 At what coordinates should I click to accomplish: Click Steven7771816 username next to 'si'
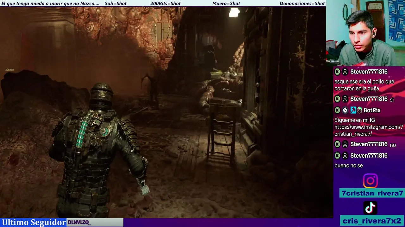[369, 99]
